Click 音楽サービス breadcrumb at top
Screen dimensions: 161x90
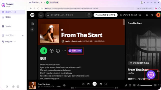36,2
